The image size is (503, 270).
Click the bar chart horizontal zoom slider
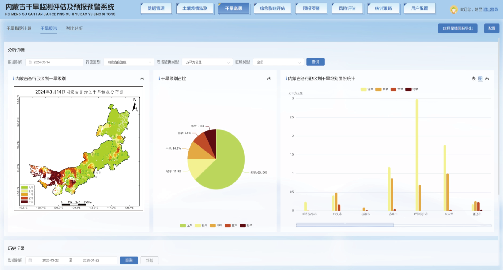(x=345, y=225)
